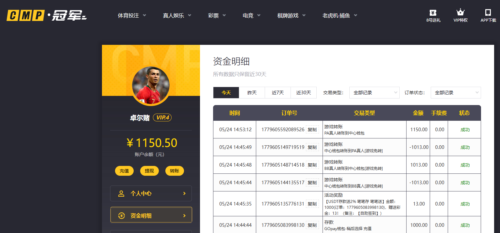The image size is (500, 233).
Task: Click the amount 1150.00
Action: coord(419,130)
